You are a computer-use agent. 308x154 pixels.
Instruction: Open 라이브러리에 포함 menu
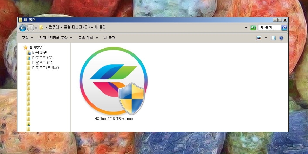pyautogui.click(x=56, y=38)
